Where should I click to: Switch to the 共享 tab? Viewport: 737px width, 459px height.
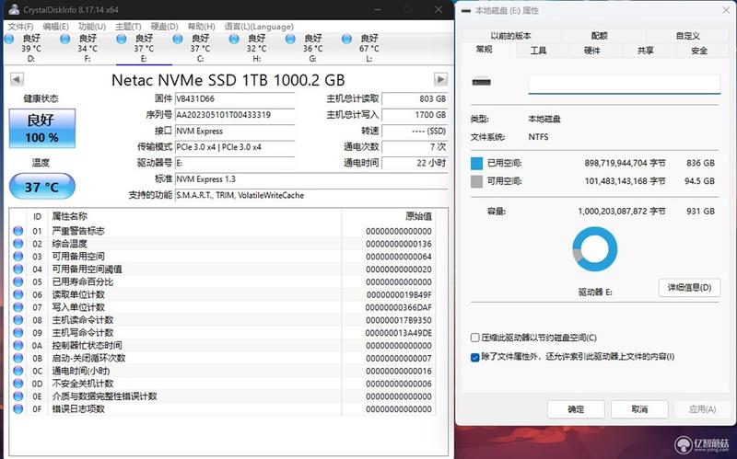pos(646,51)
